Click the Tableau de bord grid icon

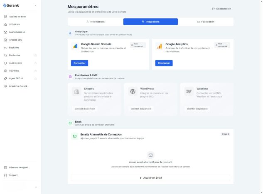[5, 17]
